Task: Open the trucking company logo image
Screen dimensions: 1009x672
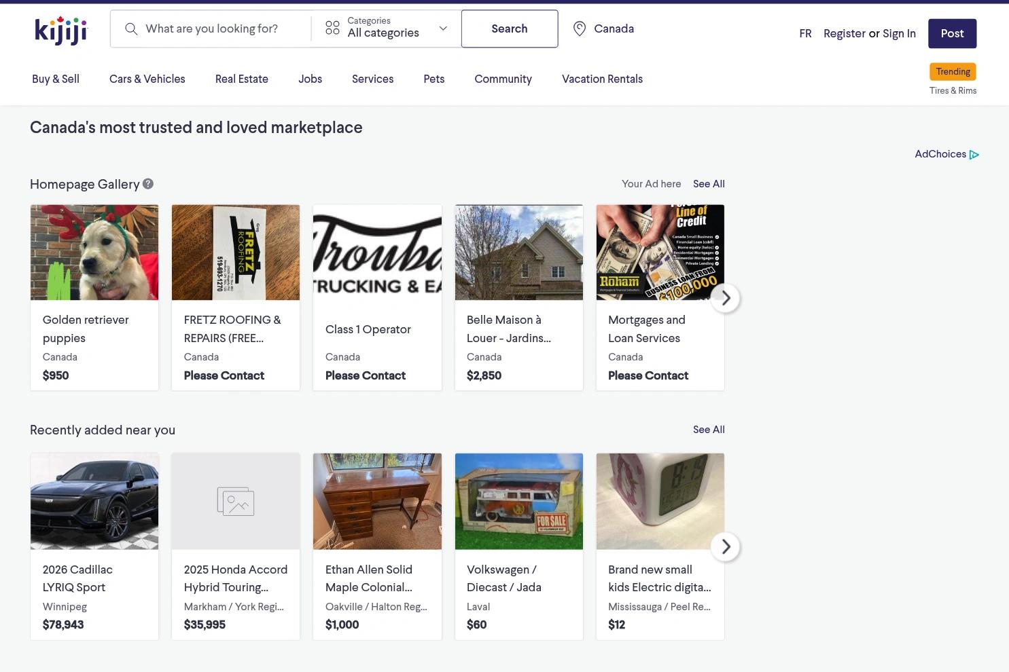Action: (x=377, y=253)
